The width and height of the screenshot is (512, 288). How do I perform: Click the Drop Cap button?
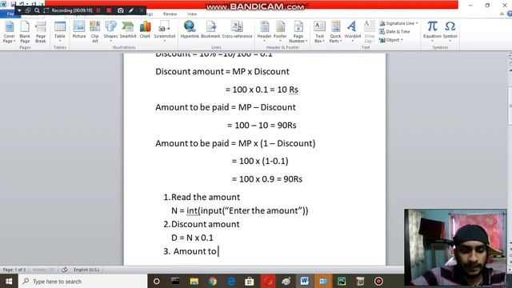tap(370, 32)
